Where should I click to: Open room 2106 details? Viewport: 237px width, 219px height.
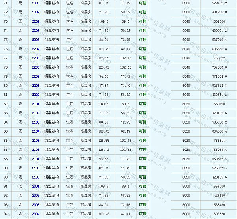(x=36, y=150)
